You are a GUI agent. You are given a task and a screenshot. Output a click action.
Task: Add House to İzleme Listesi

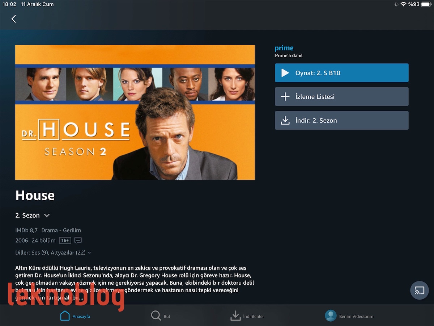tap(342, 97)
